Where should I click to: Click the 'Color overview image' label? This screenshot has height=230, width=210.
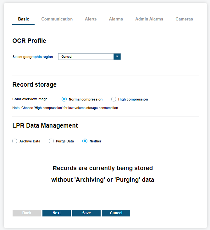[x=30, y=99]
